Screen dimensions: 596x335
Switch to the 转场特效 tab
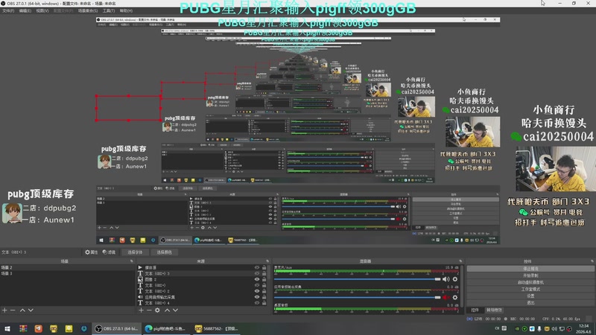(x=494, y=310)
